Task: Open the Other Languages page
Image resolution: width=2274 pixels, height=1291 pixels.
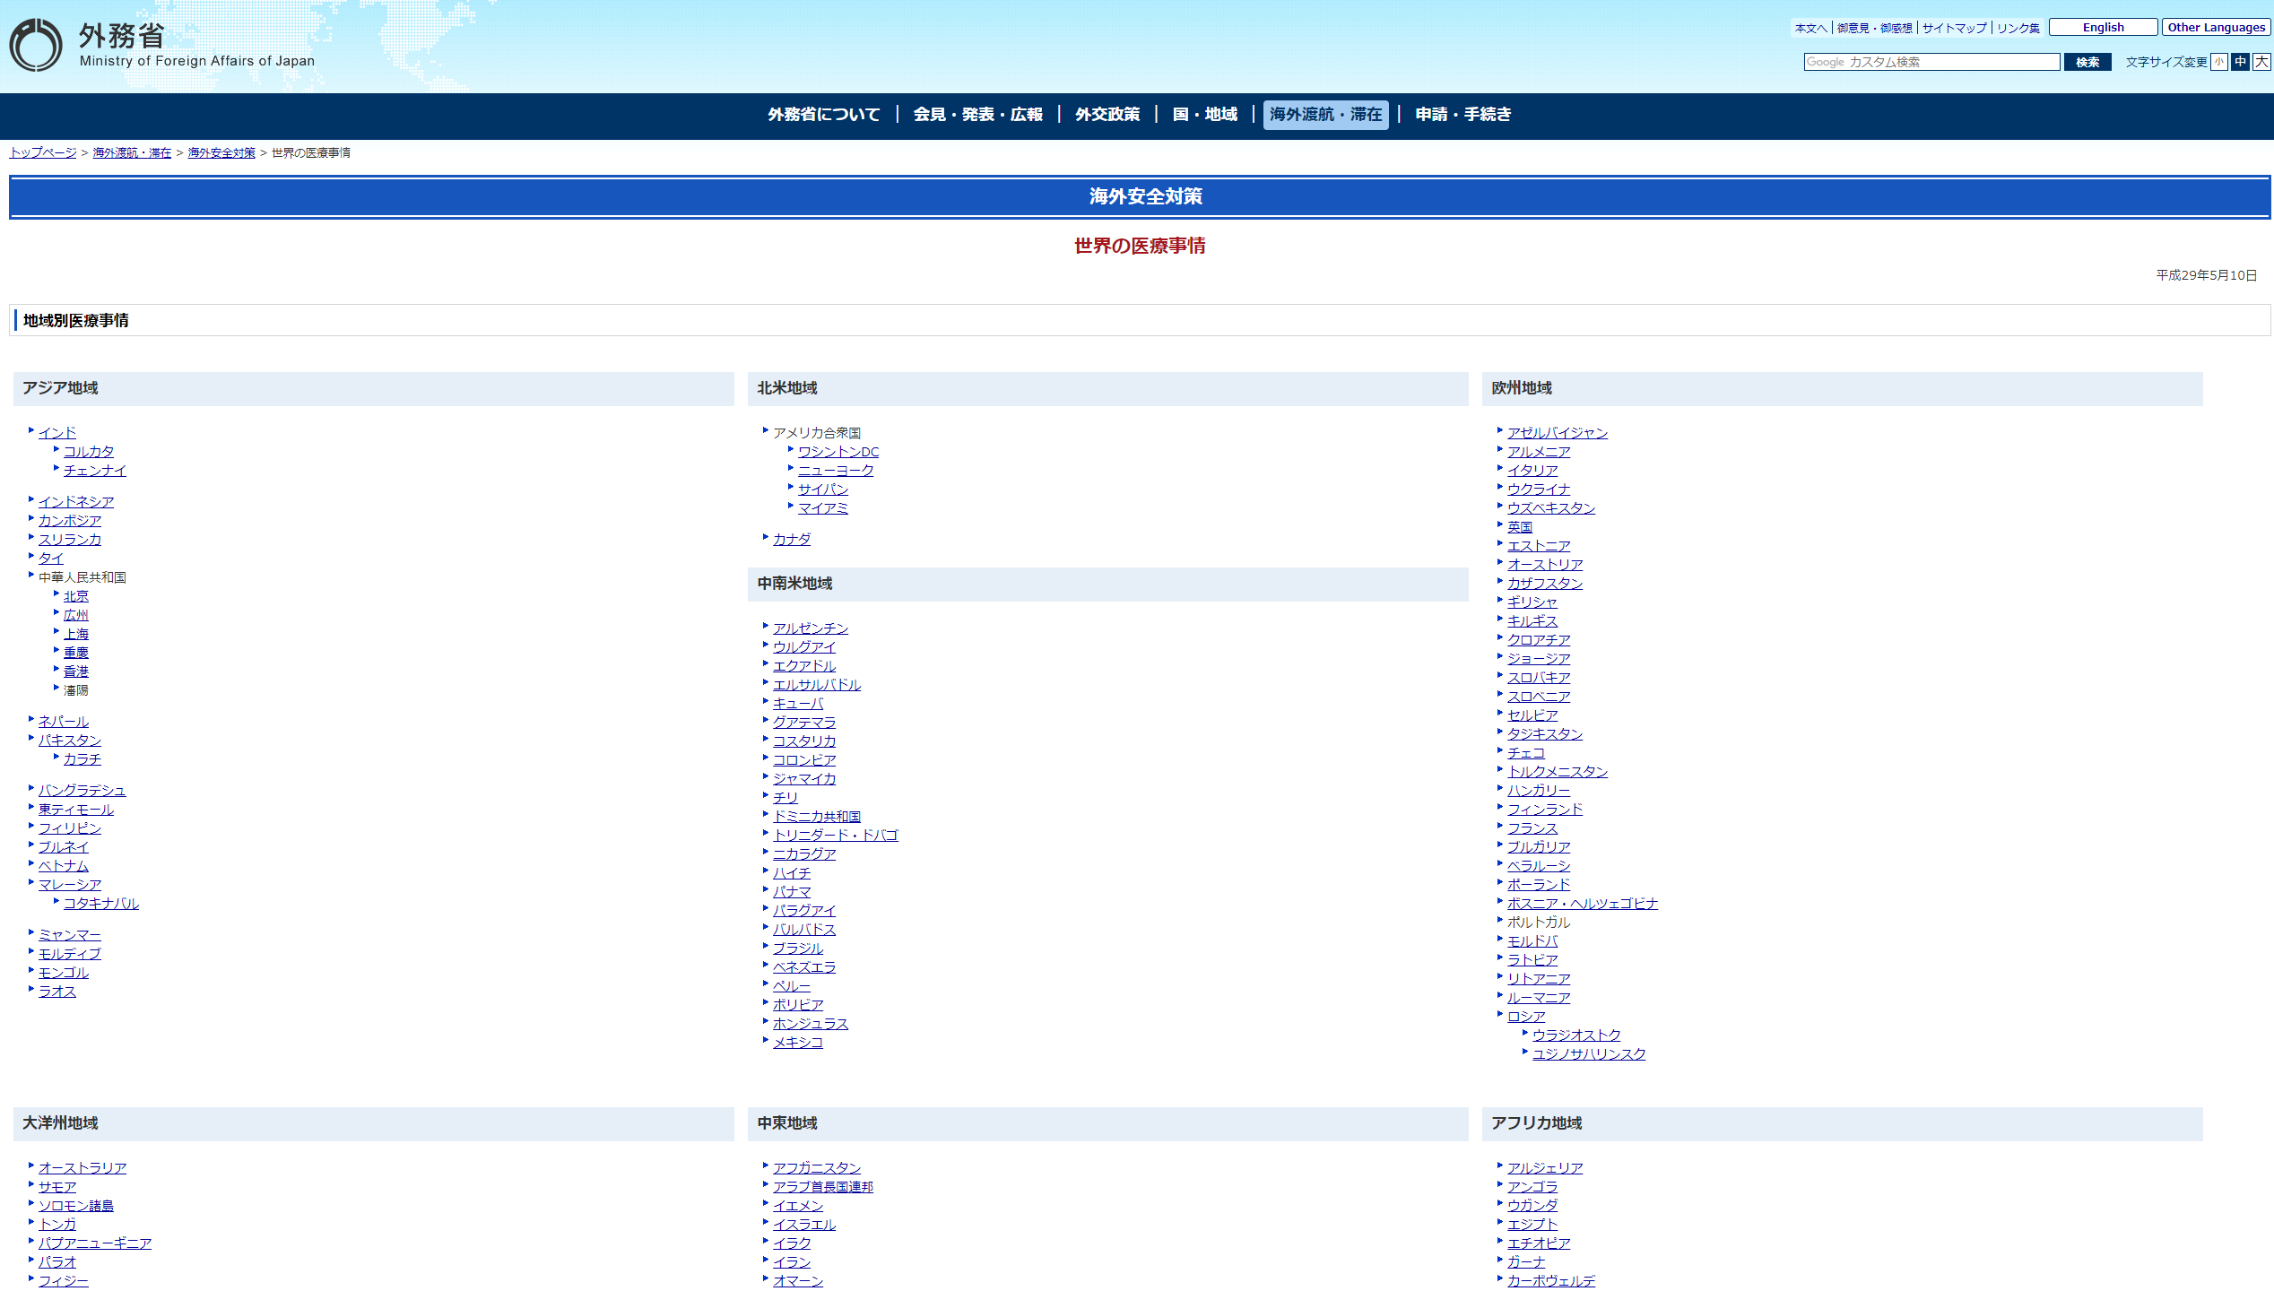Action: point(2215,28)
